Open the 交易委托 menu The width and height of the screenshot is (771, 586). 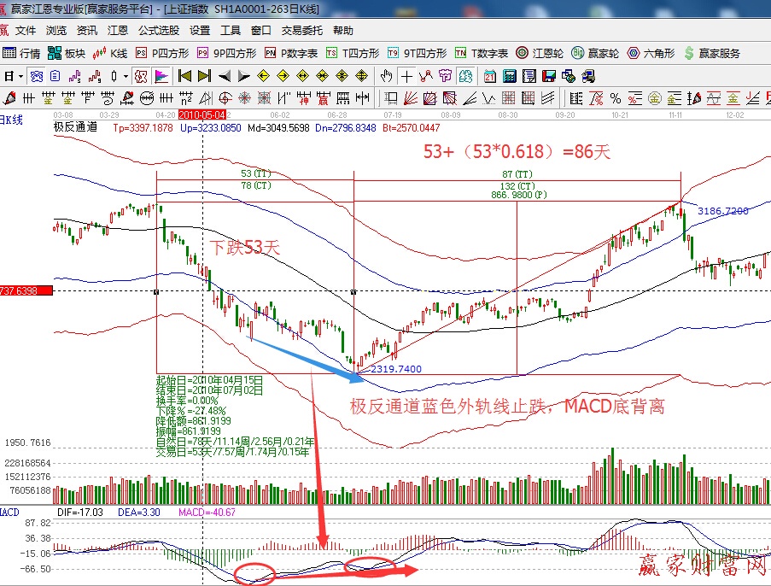302,30
